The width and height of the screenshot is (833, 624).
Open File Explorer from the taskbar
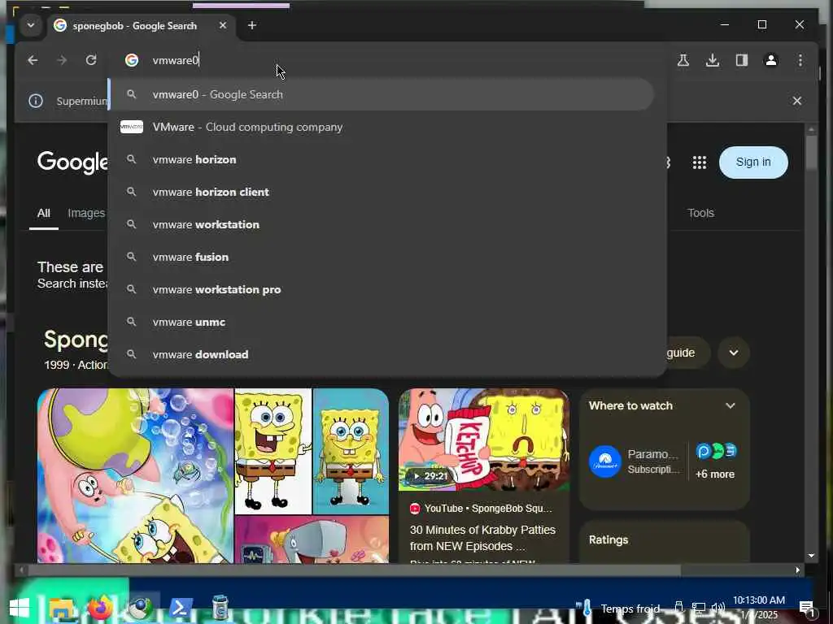pyautogui.click(x=60, y=608)
